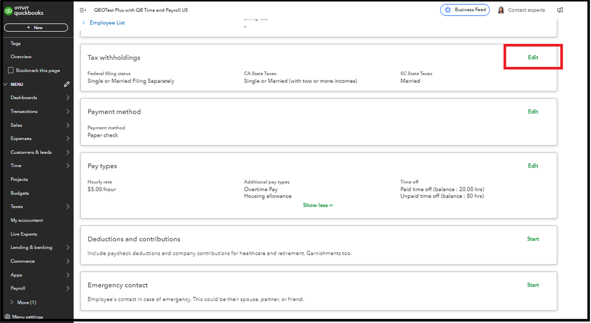This screenshot has height=323, width=591.
Task: Open Projects from the sidebar menu
Action: (20, 179)
